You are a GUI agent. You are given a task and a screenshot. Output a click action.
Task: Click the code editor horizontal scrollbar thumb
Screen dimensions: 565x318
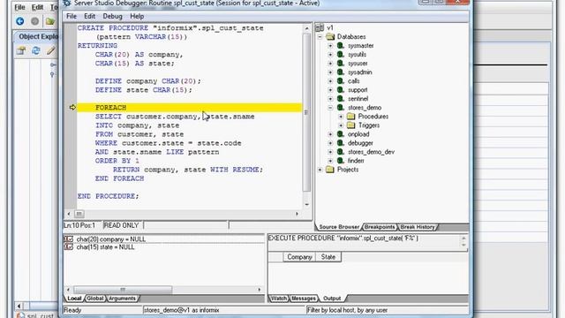point(79,214)
